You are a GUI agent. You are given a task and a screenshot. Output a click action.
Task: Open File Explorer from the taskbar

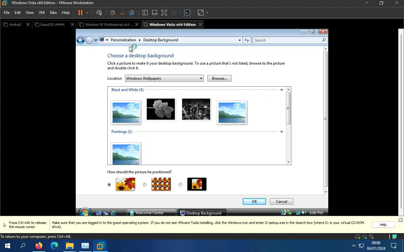click(x=69, y=246)
